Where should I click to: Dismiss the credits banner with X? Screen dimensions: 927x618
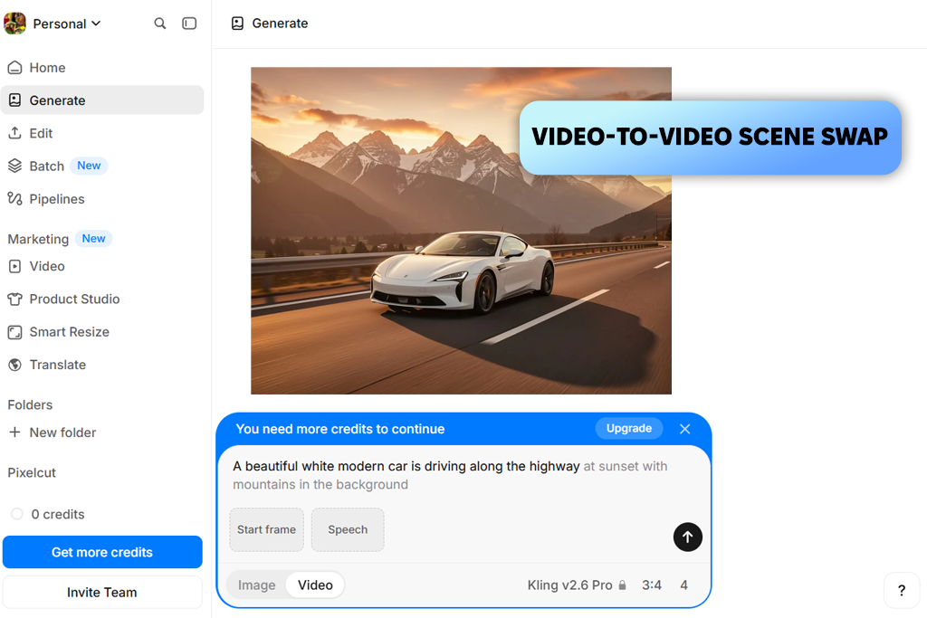pos(684,429)
